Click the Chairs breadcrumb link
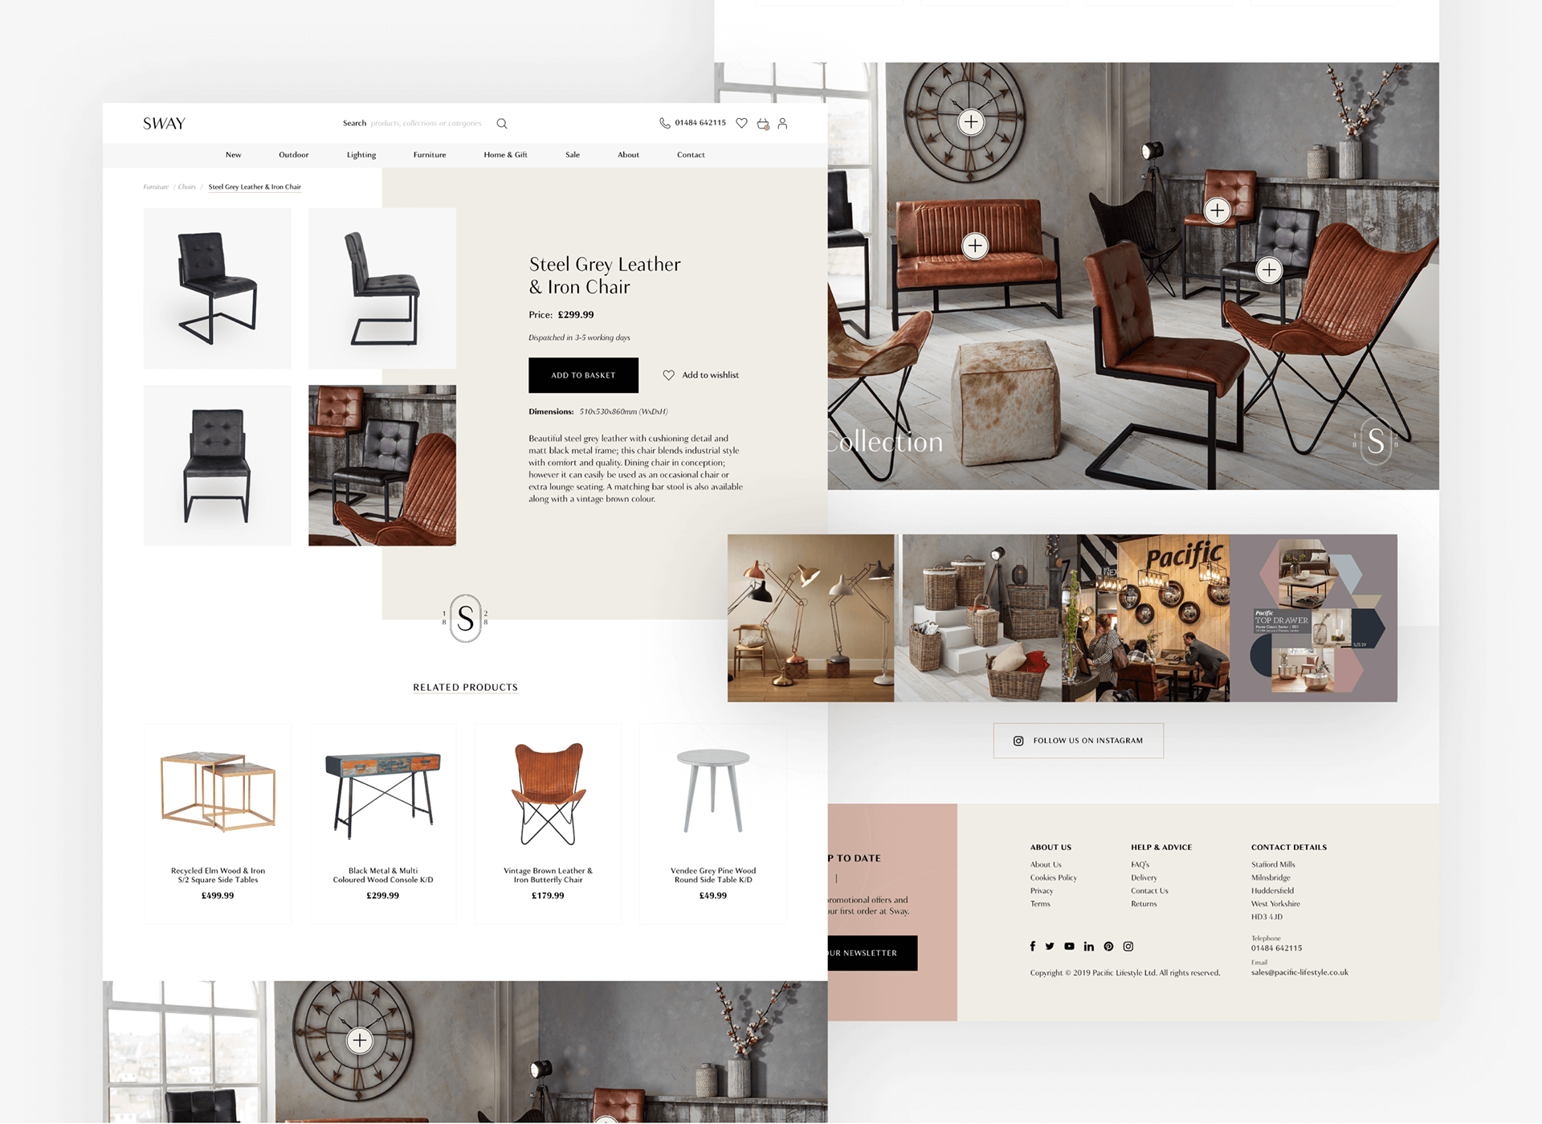1542x1124 pixels. coord(187,186)
